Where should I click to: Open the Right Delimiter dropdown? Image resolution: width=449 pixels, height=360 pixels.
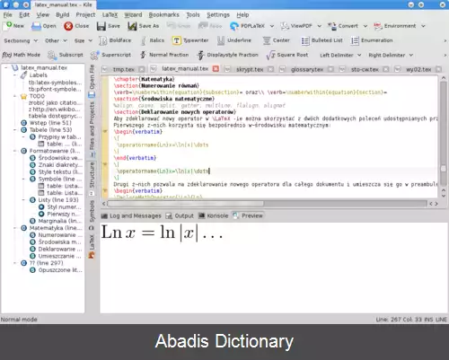(391, 55)
